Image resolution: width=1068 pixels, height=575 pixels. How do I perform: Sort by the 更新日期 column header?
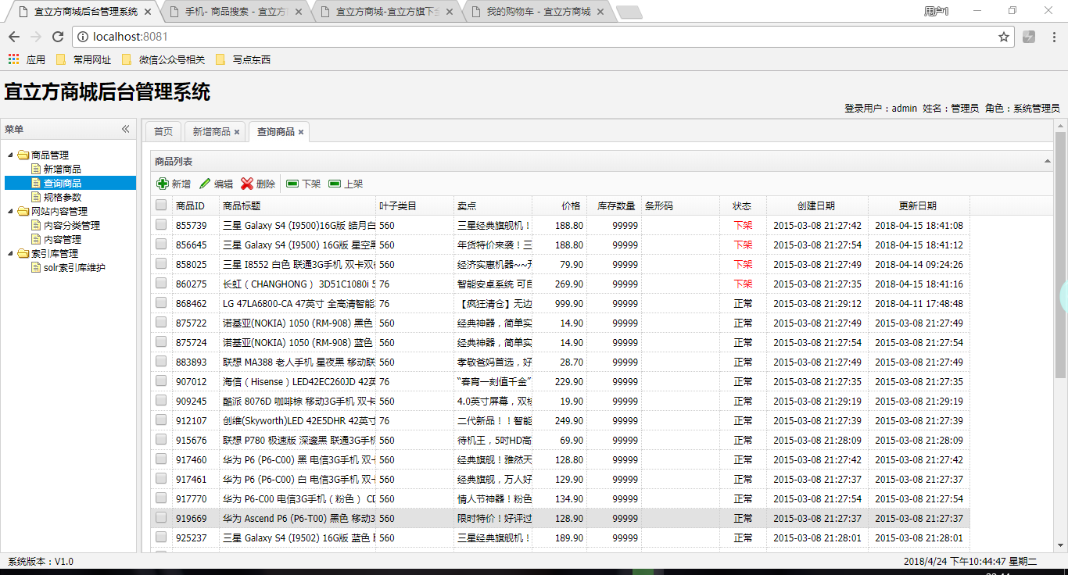[x=919, y=205]
